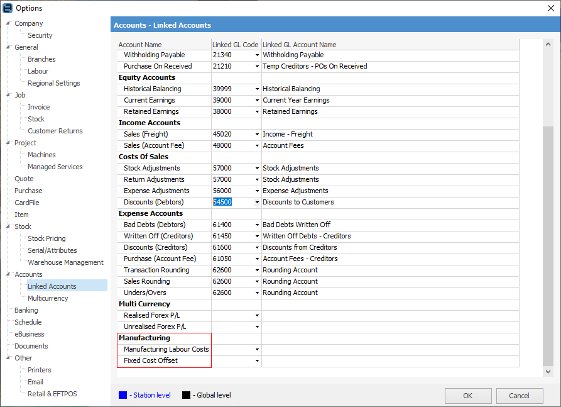Click the OK button
The height and width of the screenshot is (407, 561).
[x=467, y=395]
